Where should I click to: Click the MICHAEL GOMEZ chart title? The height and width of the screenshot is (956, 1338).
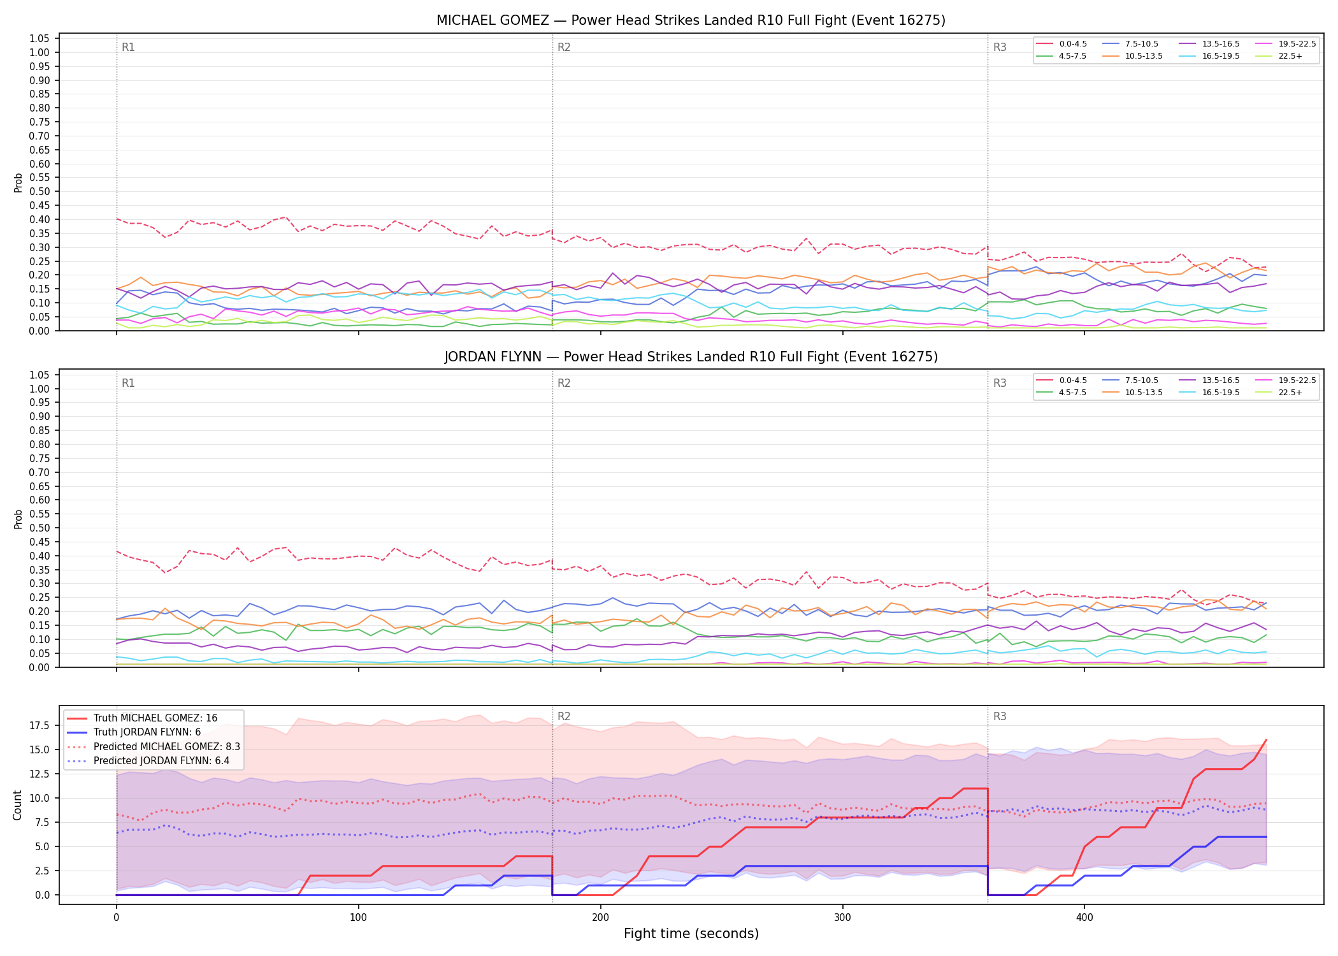[x=691, y=20]
